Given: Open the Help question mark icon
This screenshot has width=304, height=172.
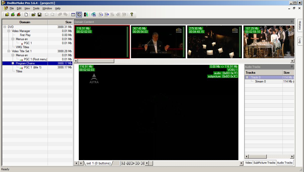Looking at the screenshot, I should tap(132, 15).
